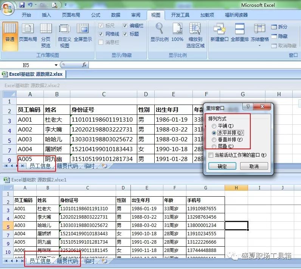Close the 重排窗口 dialog
Image resolution: width=301 pixels, height=269 pixels.
click(x=262, y=106)
